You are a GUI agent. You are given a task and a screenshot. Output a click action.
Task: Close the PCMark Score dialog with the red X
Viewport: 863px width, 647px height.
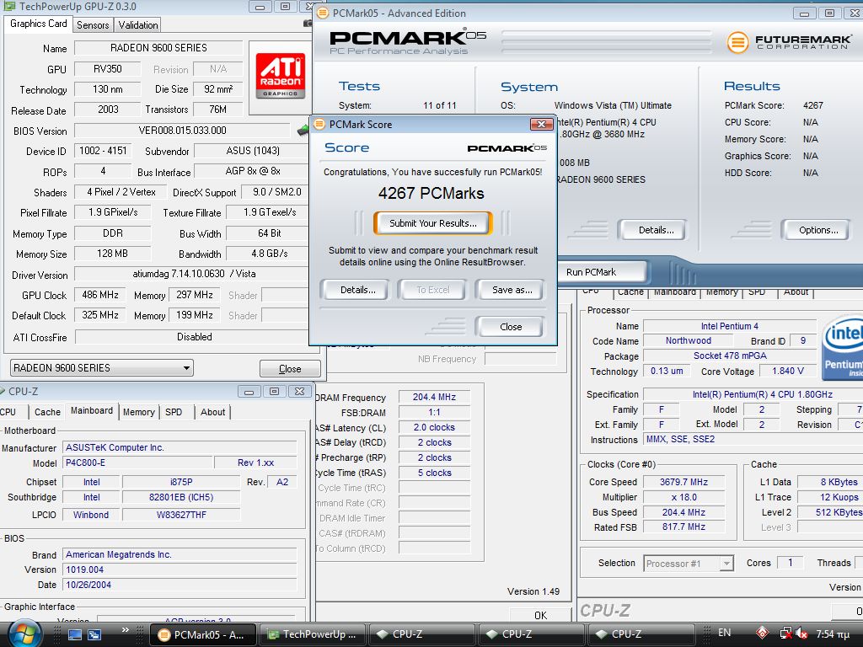click(x=541, y=125)
